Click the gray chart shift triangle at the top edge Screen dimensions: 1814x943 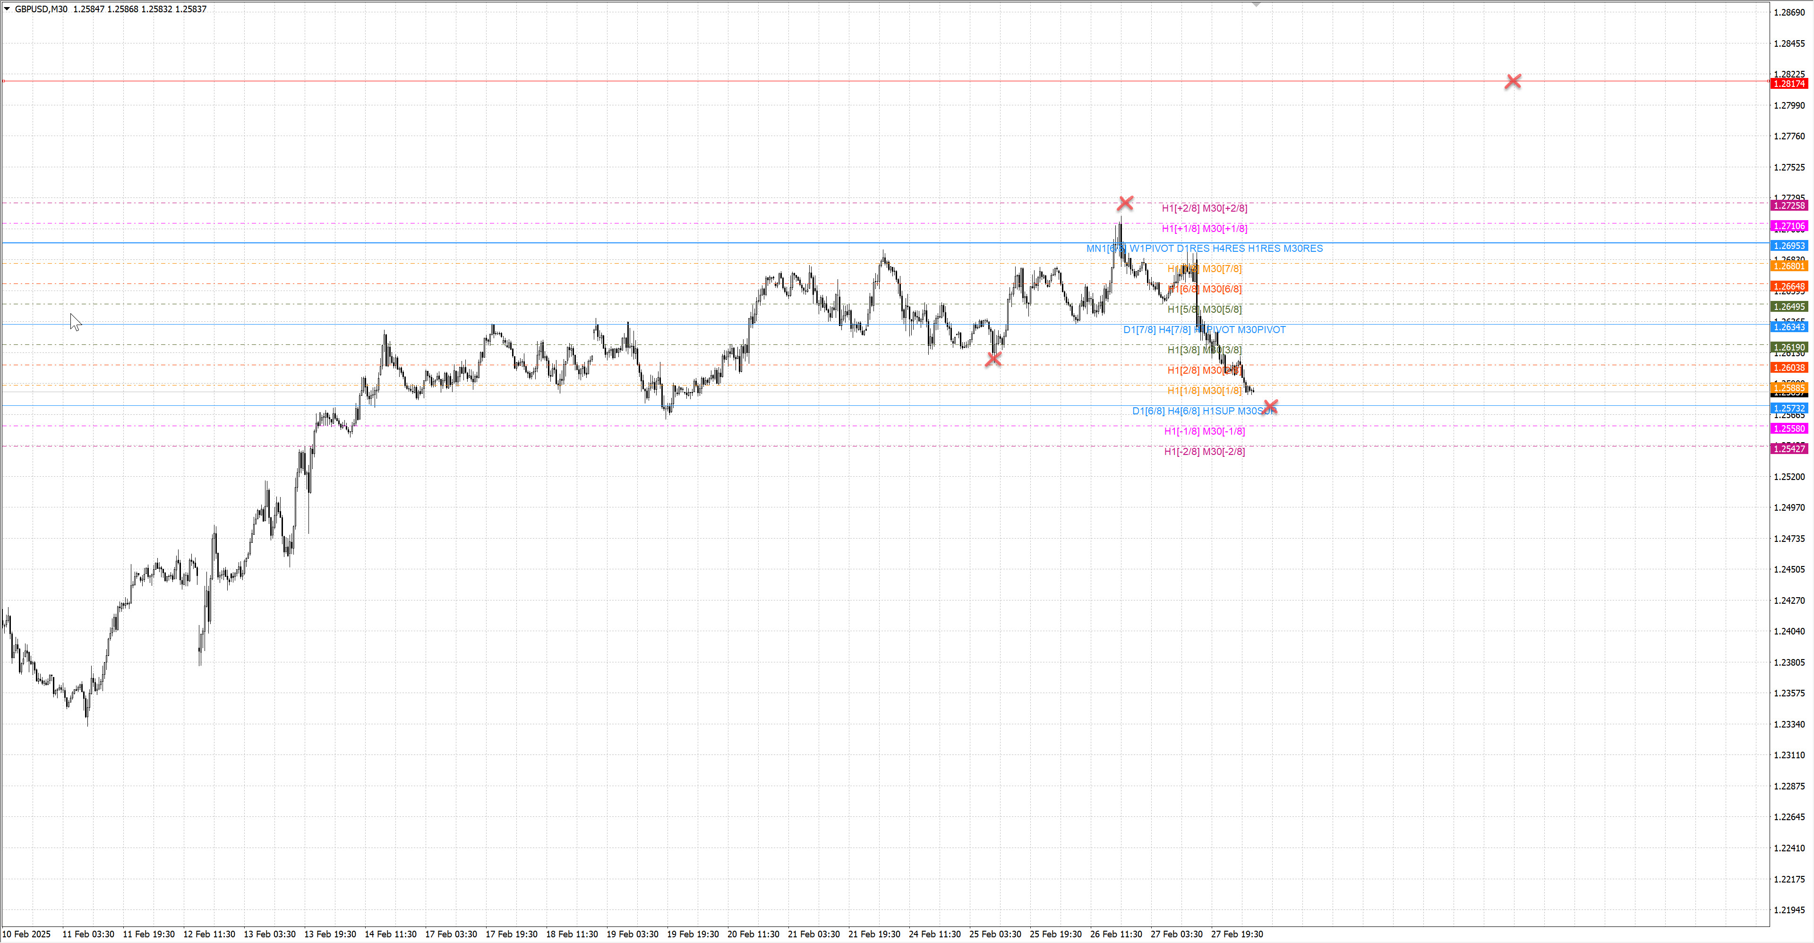coord(1256,4)
